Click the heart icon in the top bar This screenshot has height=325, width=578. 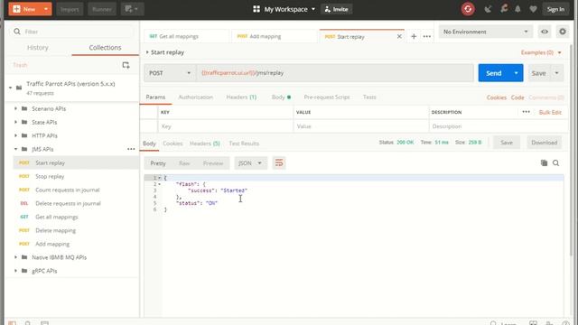pos(533,9)
